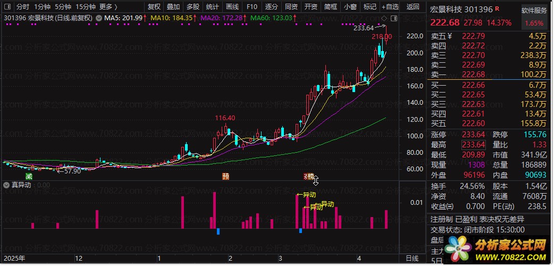Image resolution: width=555 pixels, height=266 pixels.
Task: Click the 卖三 price 222.70
Action: [x=473, y=55]
